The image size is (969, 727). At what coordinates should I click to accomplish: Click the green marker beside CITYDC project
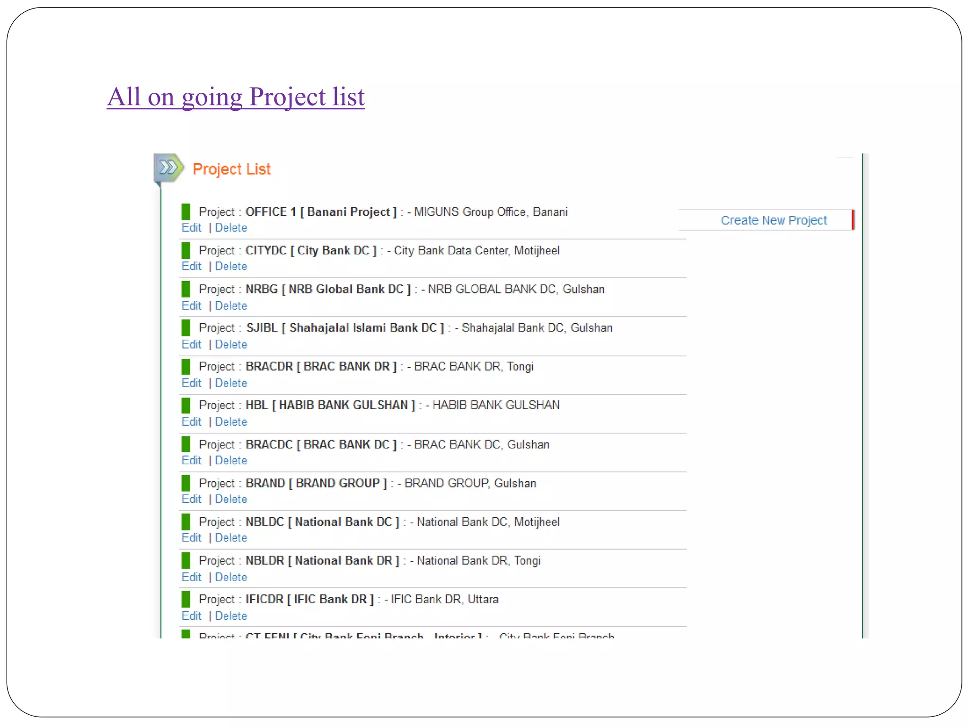186,250
